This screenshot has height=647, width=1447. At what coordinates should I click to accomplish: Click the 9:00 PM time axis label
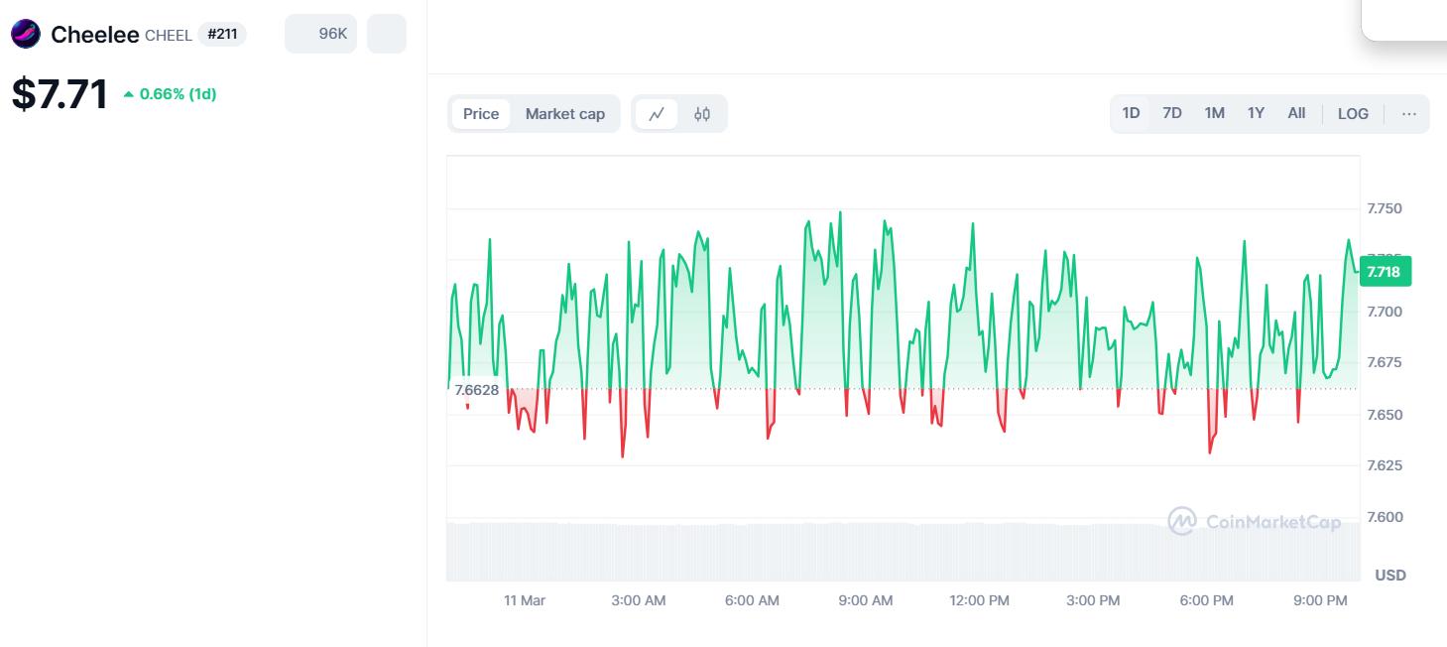coord(1321,600)
